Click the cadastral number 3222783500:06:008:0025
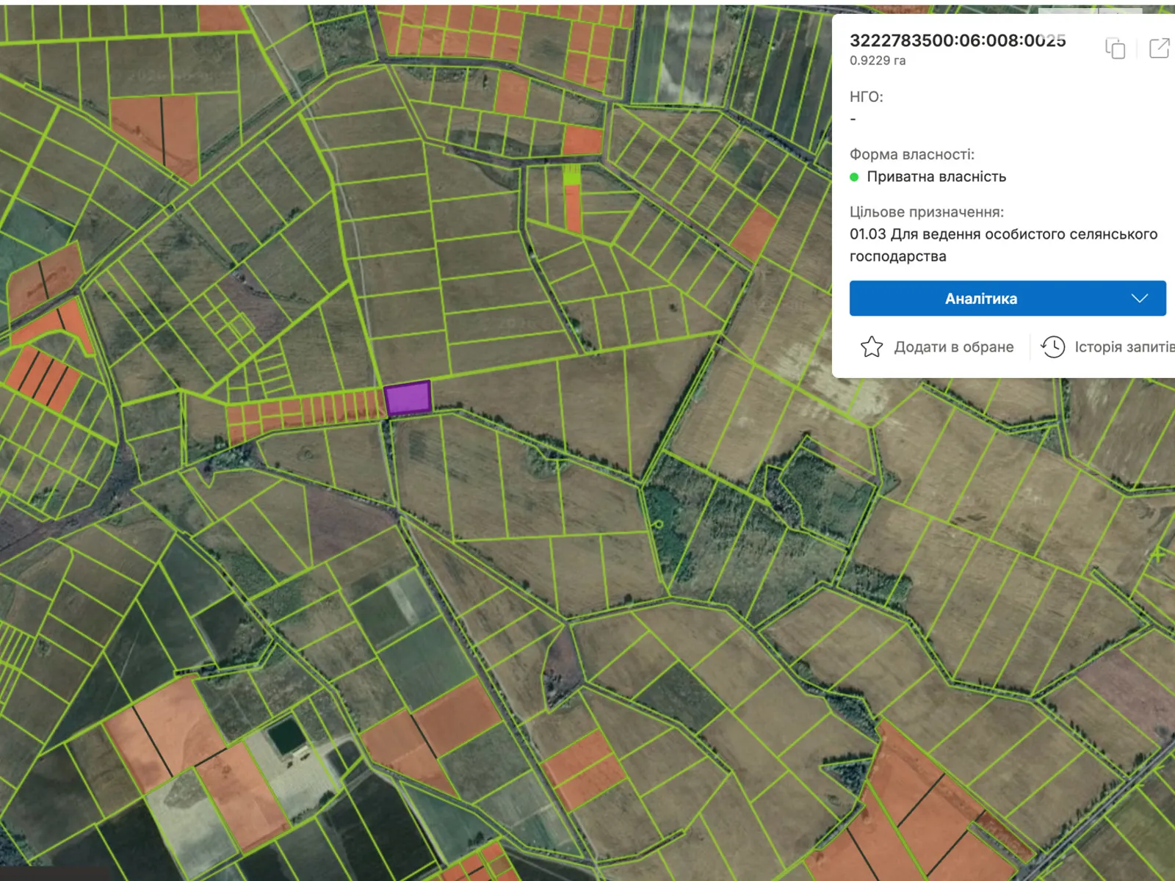The image size is (1175, 881). [957, 41]
